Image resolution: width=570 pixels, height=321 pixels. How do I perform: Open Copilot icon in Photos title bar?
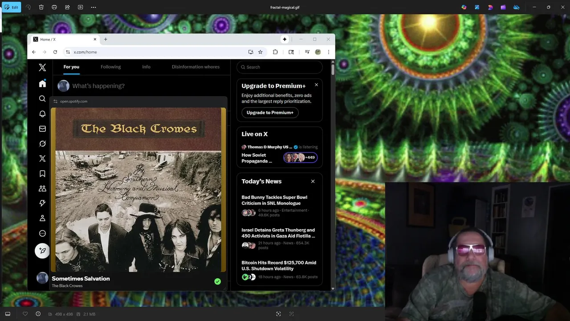464,7
